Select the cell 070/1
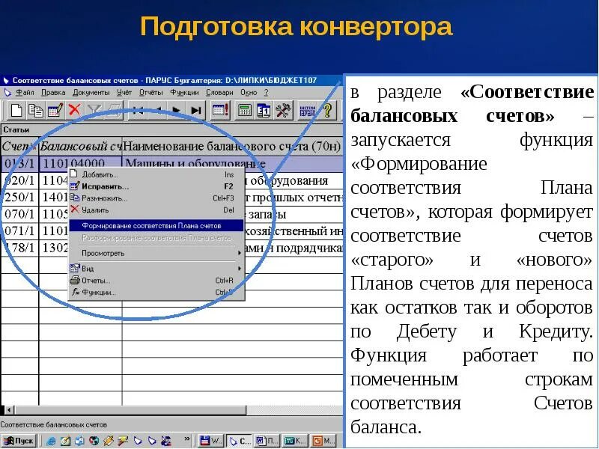Viewport: 599px width, 449px height. click(x=19, y=214)
